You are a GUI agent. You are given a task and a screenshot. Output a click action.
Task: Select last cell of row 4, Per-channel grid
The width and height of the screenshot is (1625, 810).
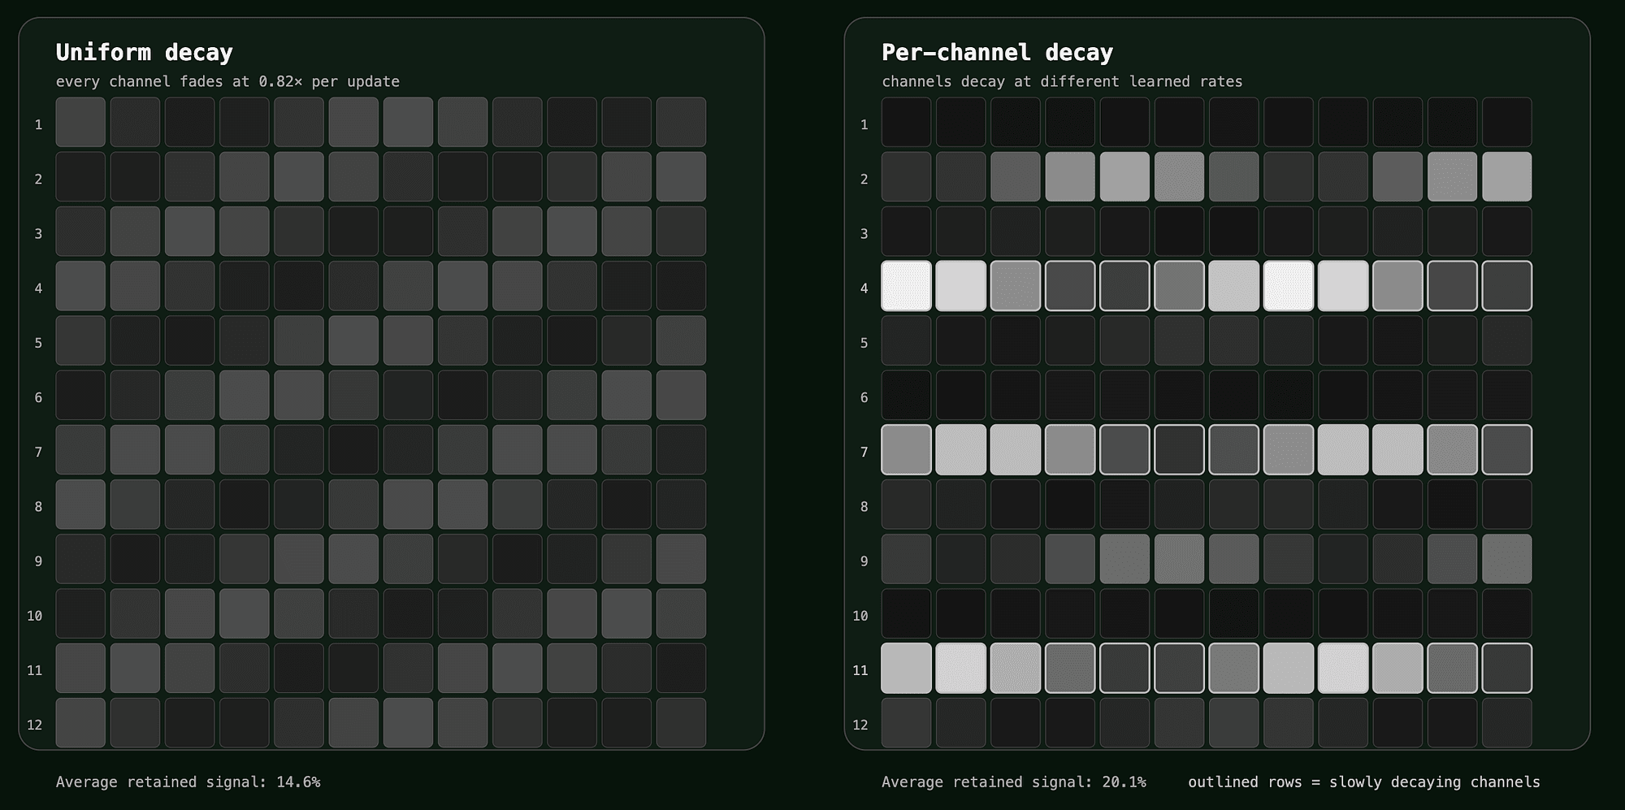1507,286
